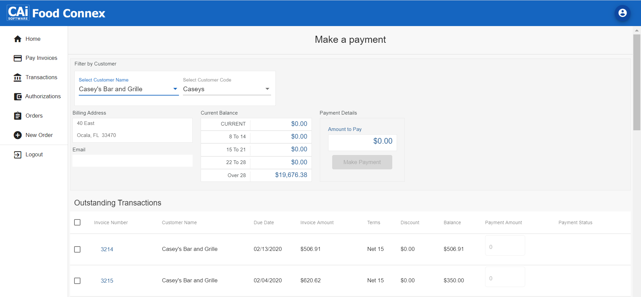641x297 pixels.
Task: Click due date 02/13/2020
Action: (268, 249)
